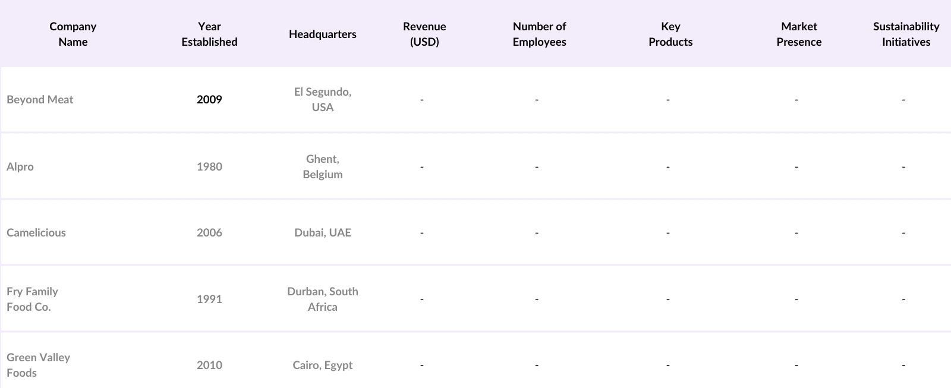Click the Sustainability Initiatives column header

(906, 34)
